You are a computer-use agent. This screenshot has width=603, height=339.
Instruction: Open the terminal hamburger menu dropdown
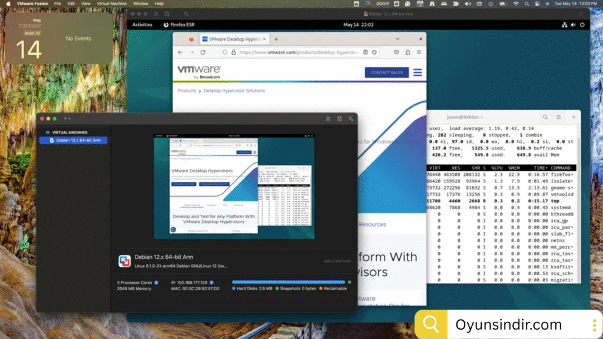pos(559,118)
